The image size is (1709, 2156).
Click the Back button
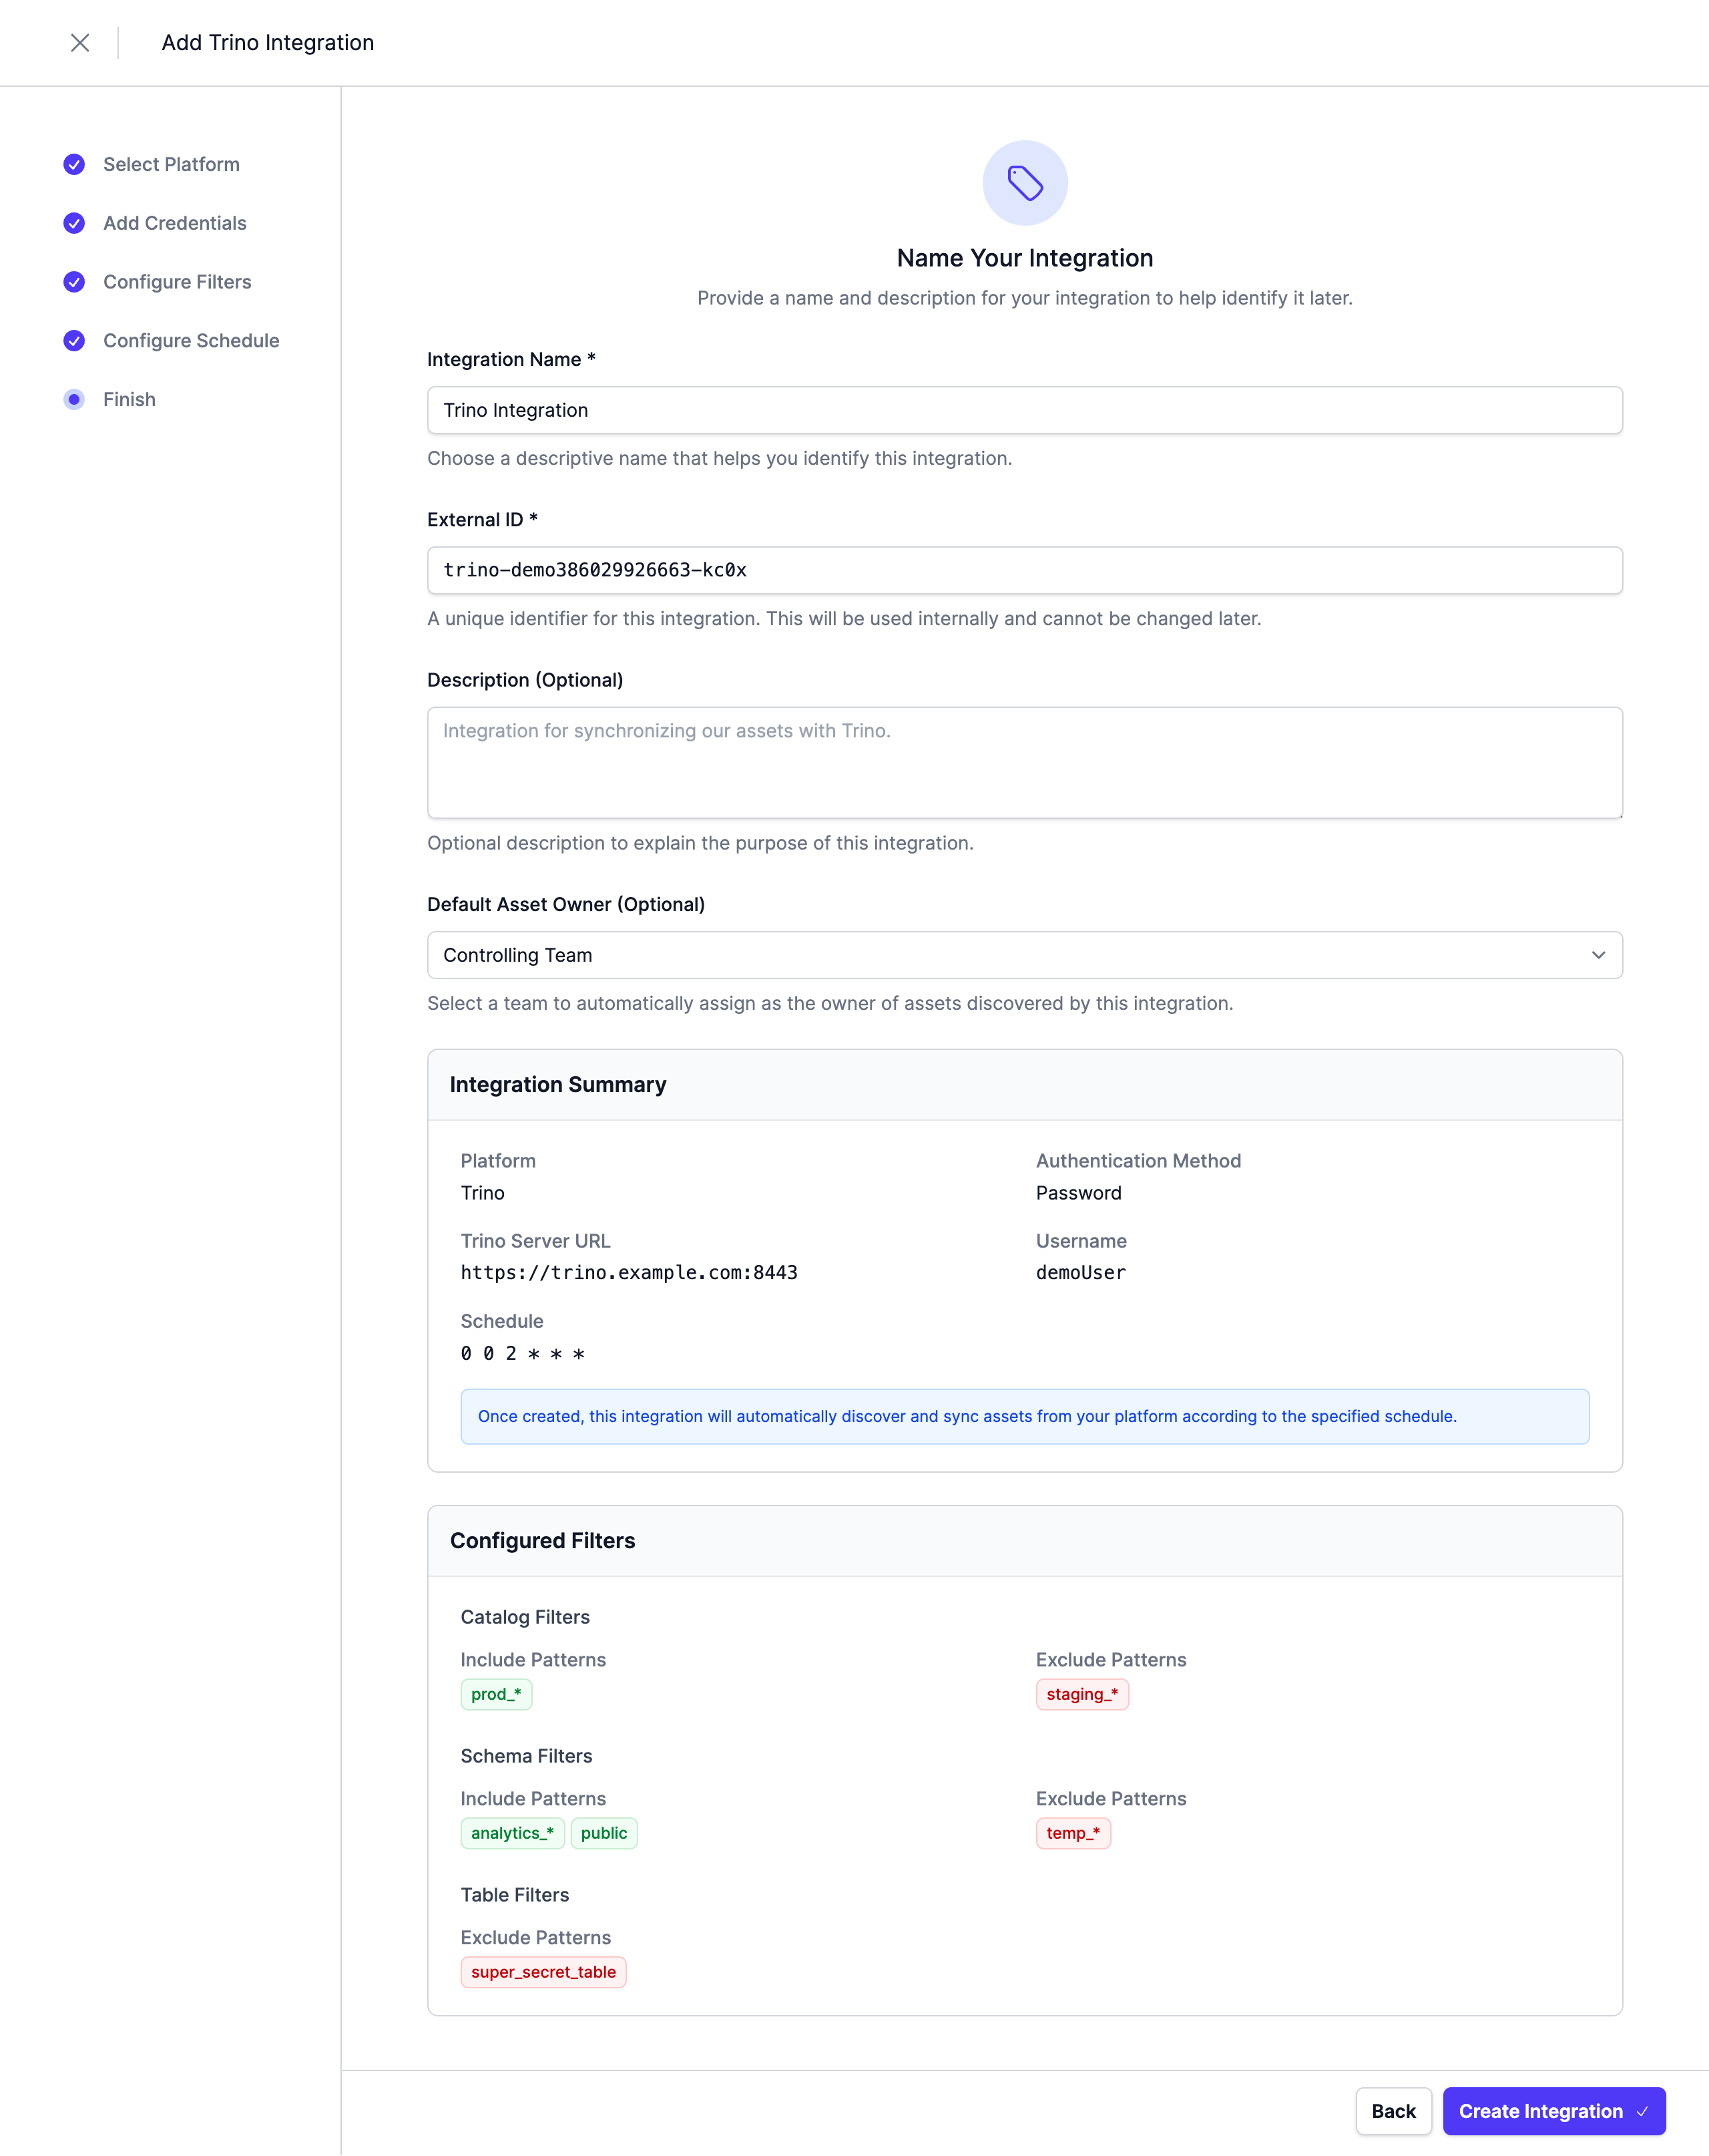[x=1393, y=2111]
